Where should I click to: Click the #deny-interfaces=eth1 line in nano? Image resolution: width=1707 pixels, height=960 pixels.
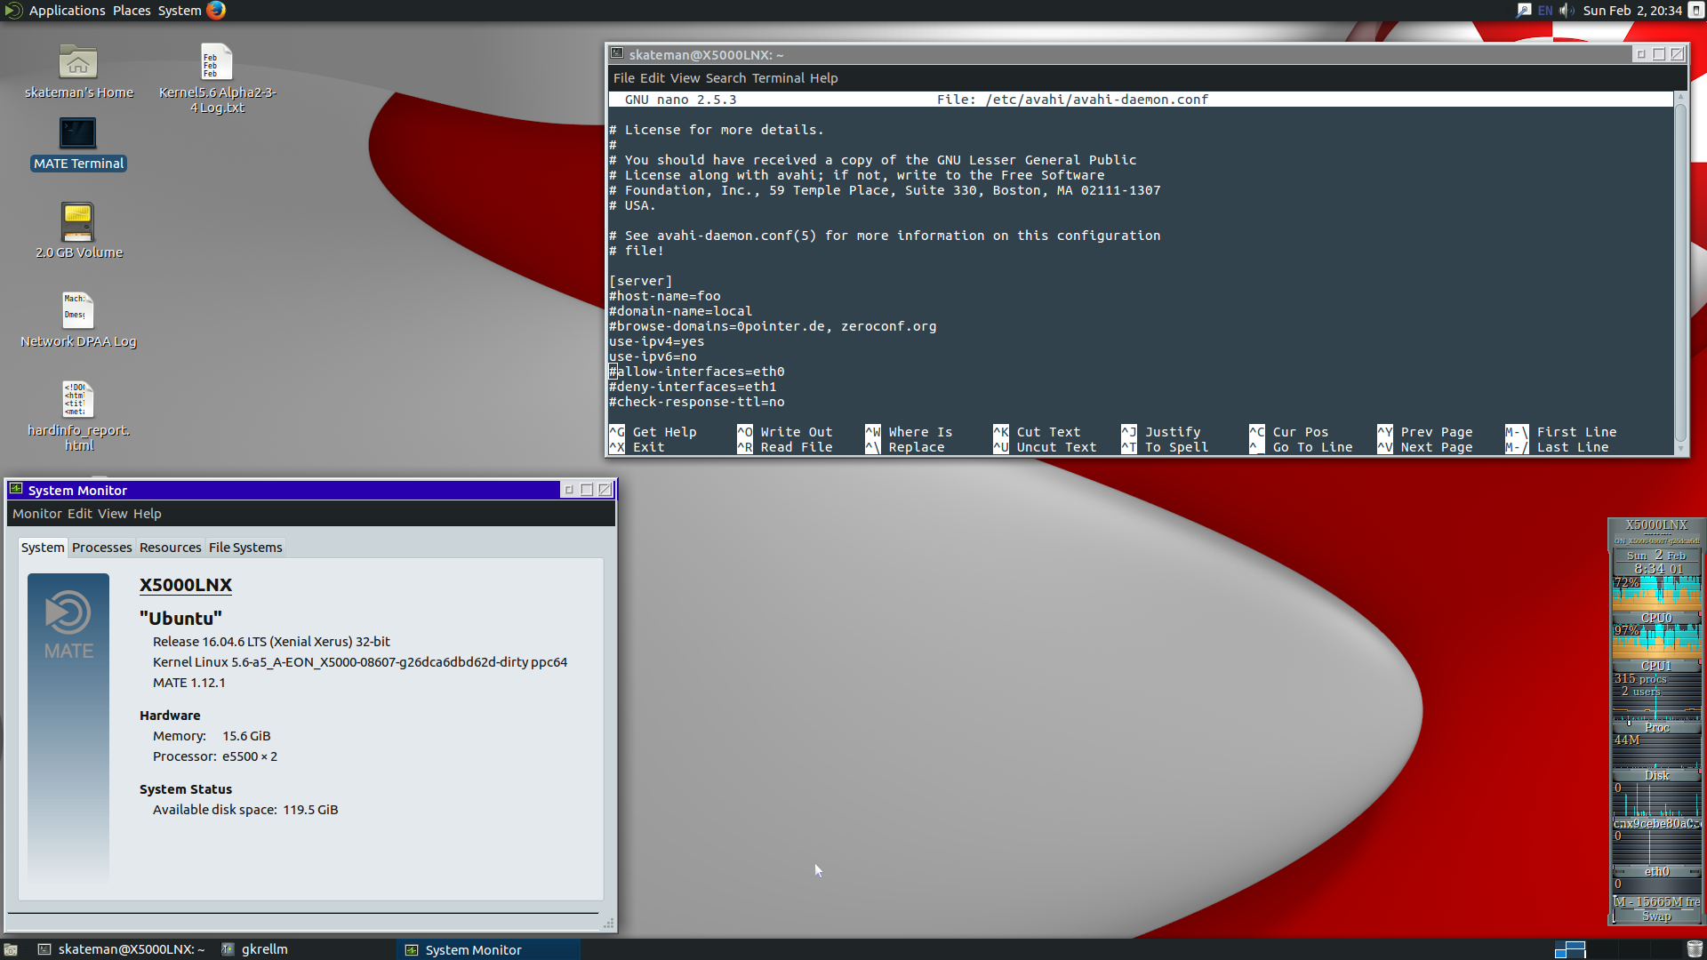tap(693, 387)
